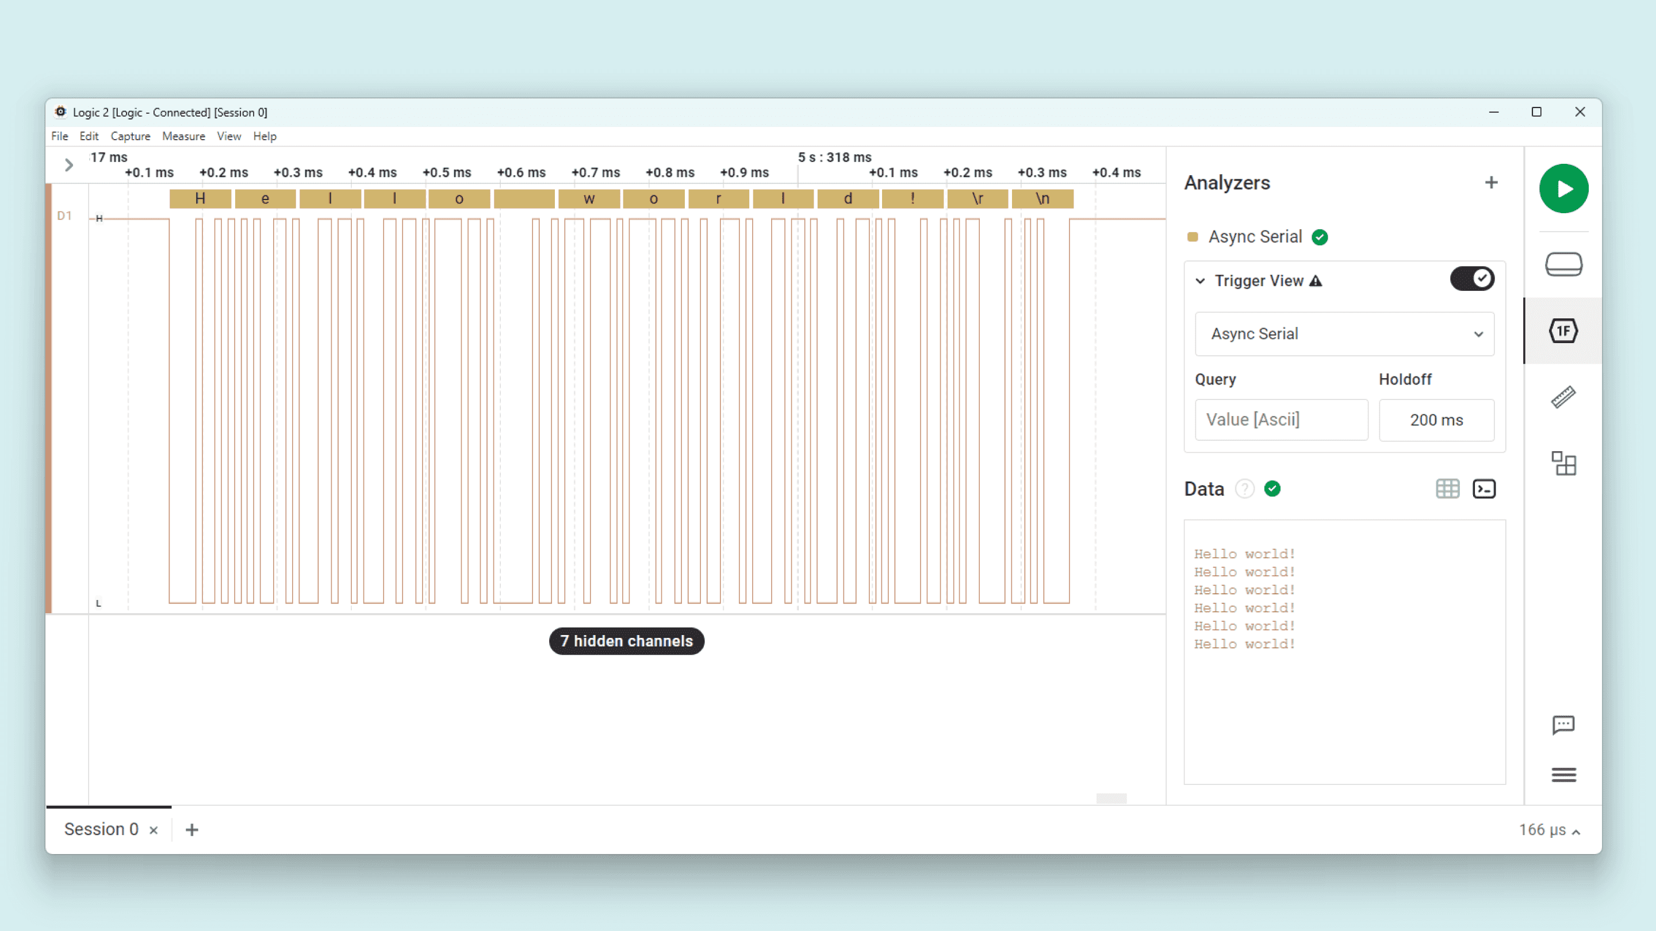This screenshot has width=1656, height=931.
Task: Open the Device Settings panel icon
Action: click(x=1563, y=264)
